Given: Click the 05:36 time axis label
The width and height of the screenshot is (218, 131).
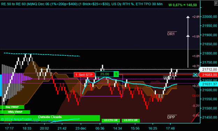Looking at the screenshot, I should pos(100,128).
